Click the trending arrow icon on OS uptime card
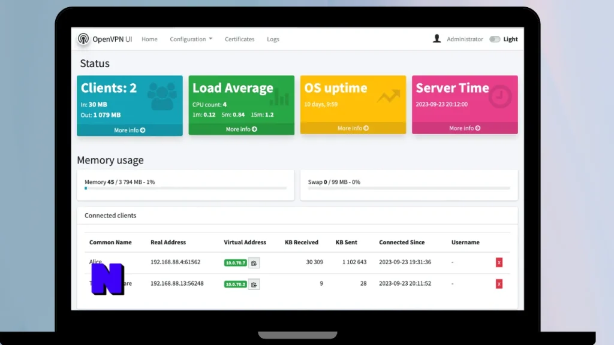The width and height of the screenshot is (614, 345). [x=389, y=96]
